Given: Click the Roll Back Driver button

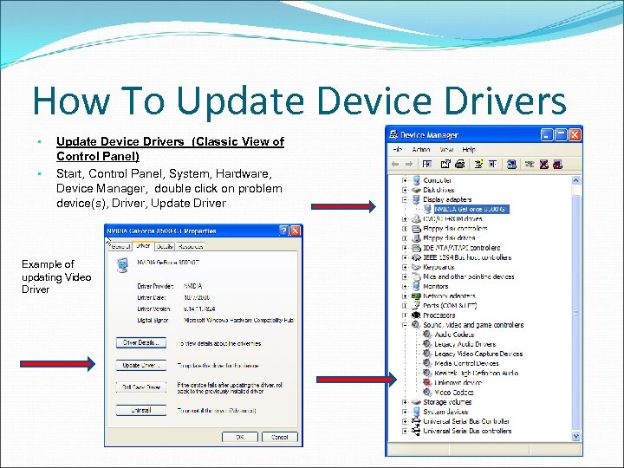Looking at the screenshot, I should (x=141, y=387).
